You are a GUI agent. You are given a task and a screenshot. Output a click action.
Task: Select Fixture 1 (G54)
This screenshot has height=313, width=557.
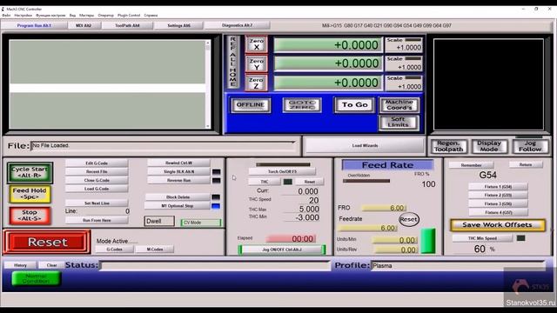coord(498,187)
